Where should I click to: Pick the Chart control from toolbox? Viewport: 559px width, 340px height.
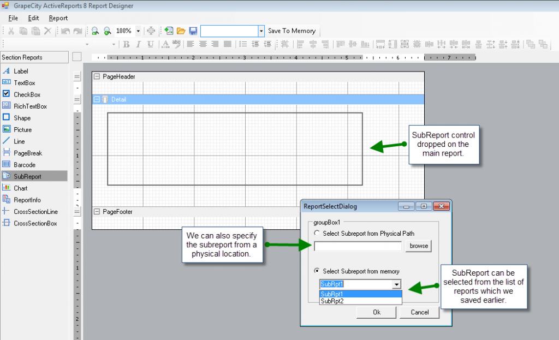pos(21,188)
